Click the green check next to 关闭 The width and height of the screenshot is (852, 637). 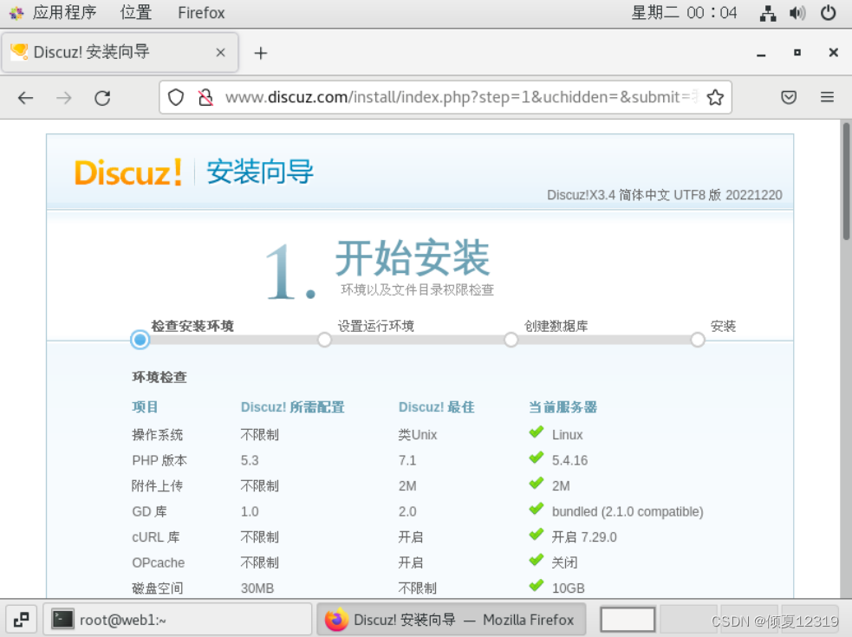pos(537,561)
